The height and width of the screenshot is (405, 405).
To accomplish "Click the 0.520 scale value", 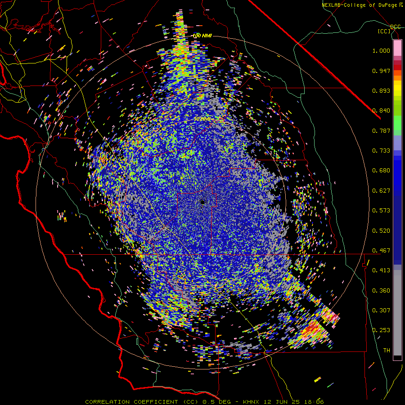I will point(381,231).
